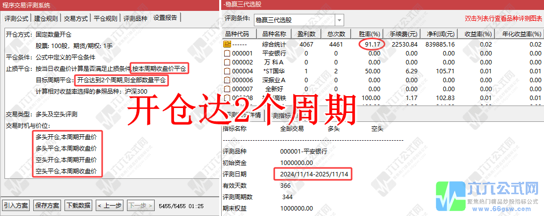
Task: Click the document icon beside 000001
Action: [228, 53]
